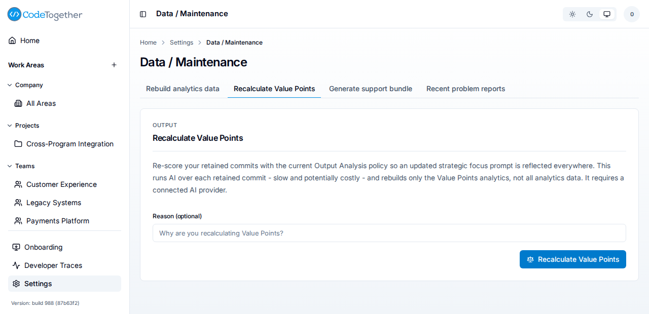Switch to Rebuild analytics data tab

coord(183,89)
